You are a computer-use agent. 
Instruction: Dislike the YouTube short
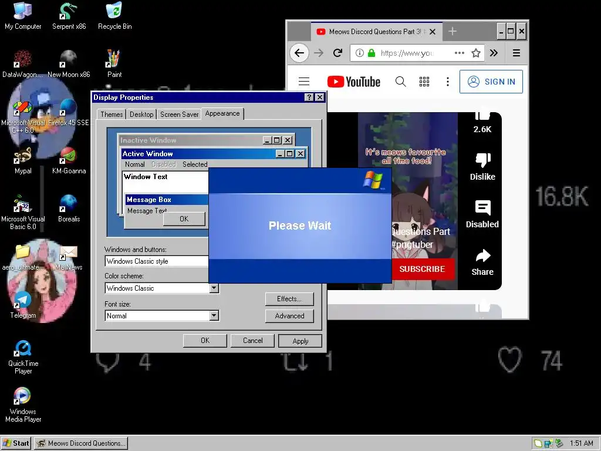point(482,167)
